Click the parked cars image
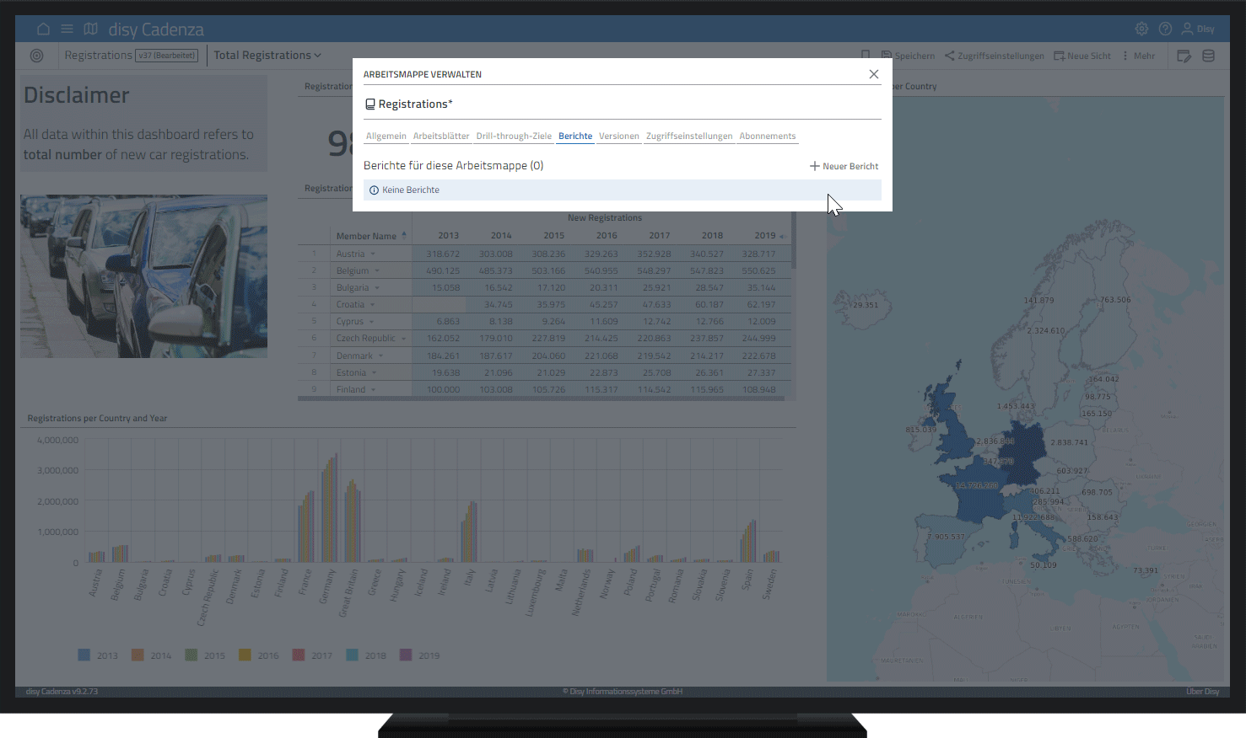This screenshot has height=738, width=1246. pyautogui.click(x=143, y=276)
